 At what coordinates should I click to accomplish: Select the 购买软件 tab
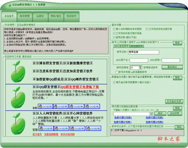[71, 16]
